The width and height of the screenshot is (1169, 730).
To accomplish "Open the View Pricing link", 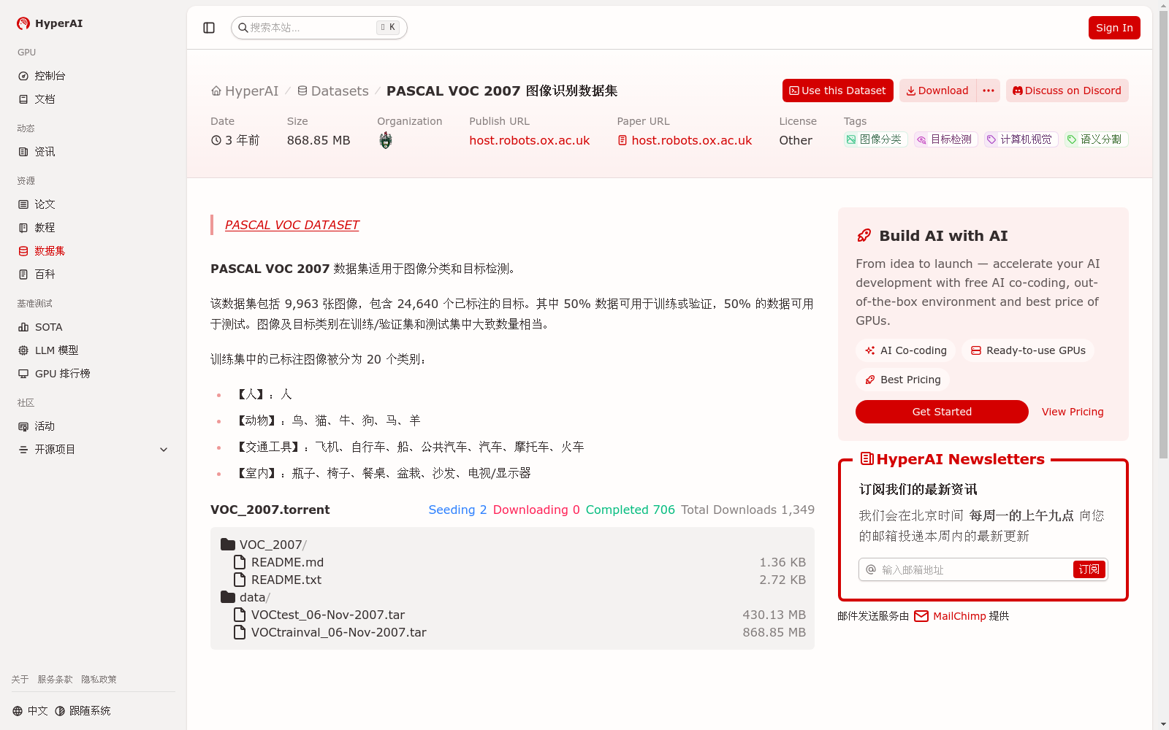I will point(1073,412).
